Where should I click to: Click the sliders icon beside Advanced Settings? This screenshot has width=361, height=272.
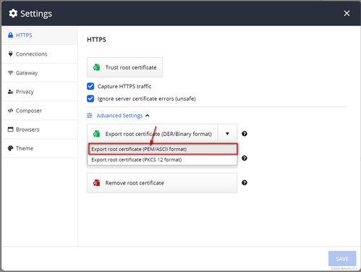[90, 116]
